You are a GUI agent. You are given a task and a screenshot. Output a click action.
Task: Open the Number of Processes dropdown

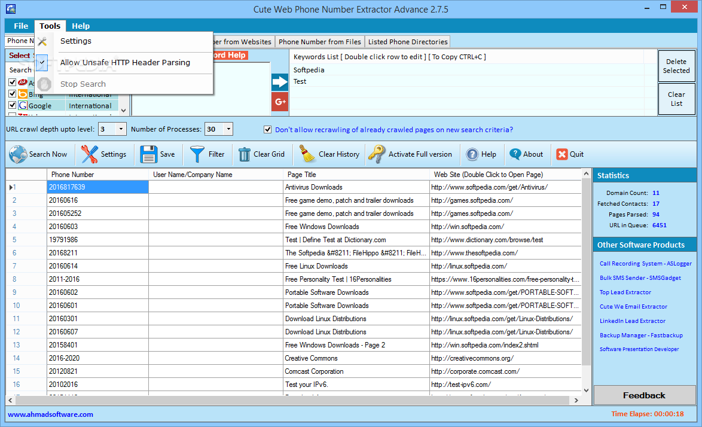point(228,129)
